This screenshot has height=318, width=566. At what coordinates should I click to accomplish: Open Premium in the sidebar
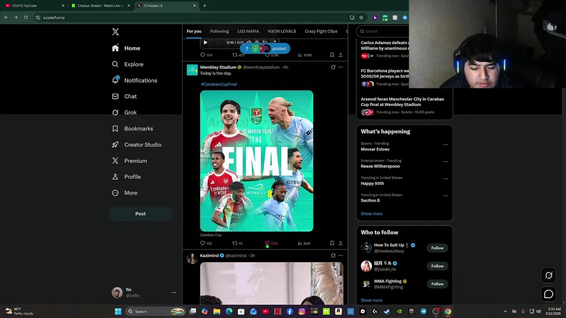[130, 161]
